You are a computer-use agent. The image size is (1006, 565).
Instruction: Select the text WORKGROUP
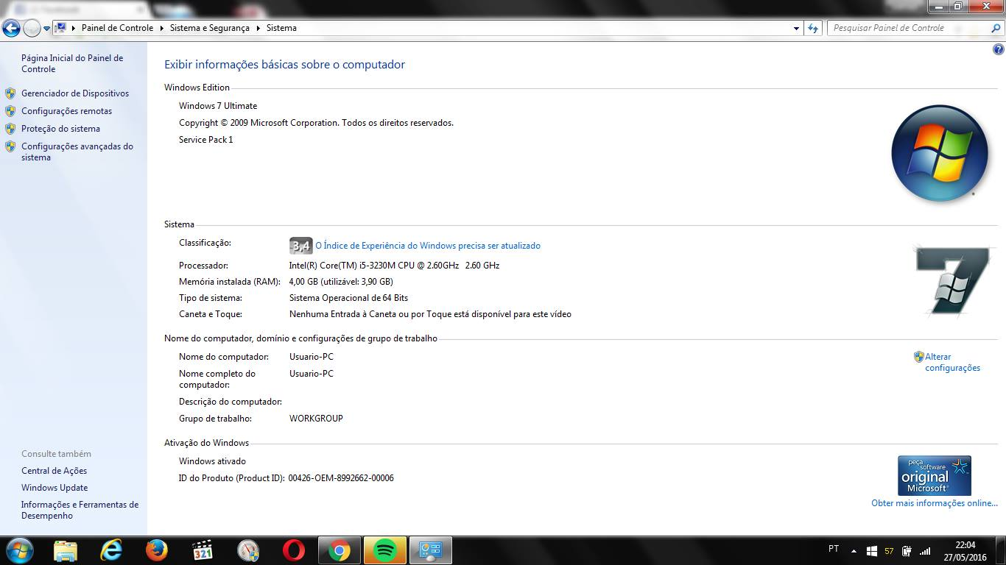[316, 419]
